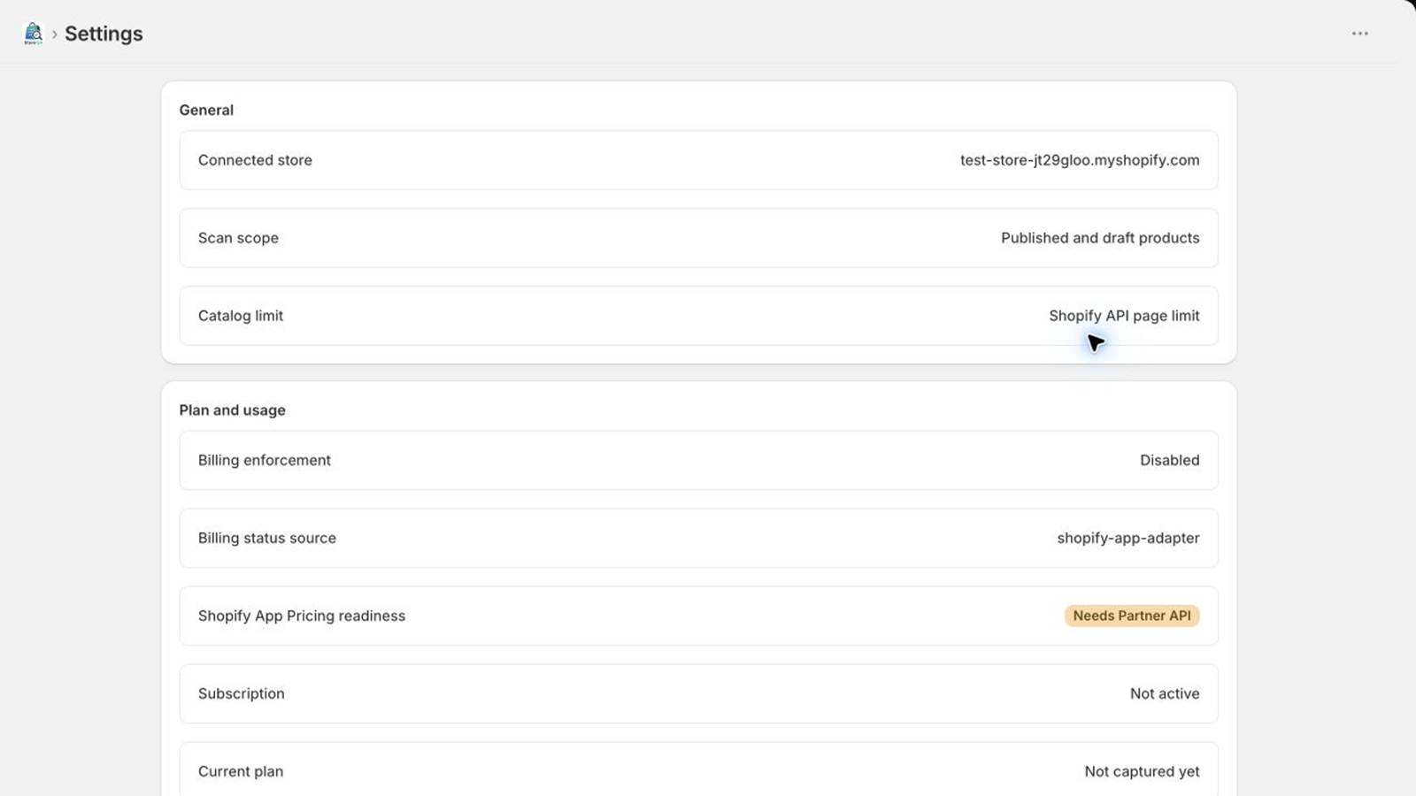The height and width of the screenshot is (796, 1416).
Task: Select the Scan scope label
Action: pos(238,238)
